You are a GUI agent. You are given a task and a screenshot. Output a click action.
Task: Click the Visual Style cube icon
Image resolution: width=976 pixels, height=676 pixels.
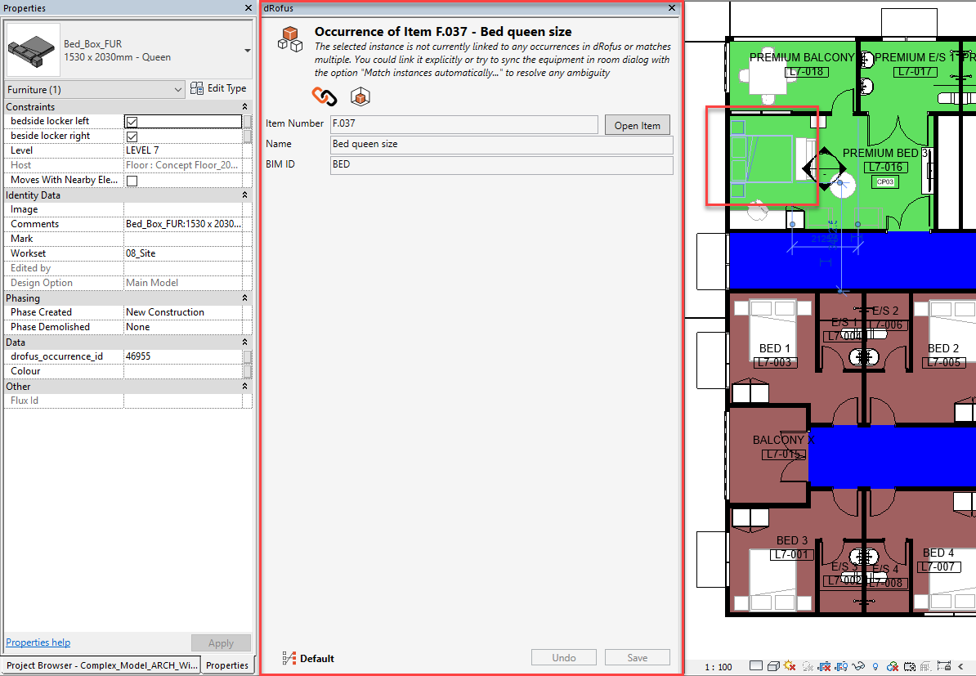pyautogui.click(x=773, y=666)
